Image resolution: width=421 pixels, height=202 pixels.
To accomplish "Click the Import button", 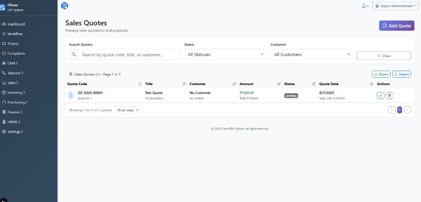I will 401,74.
